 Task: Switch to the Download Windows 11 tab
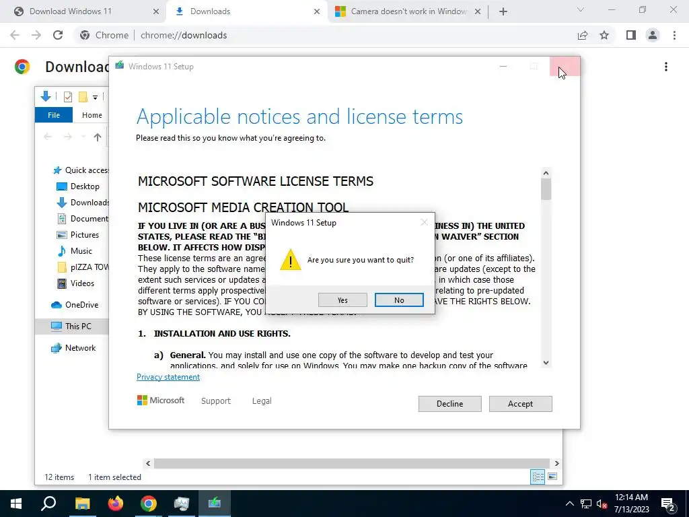[x=83, y=11]
